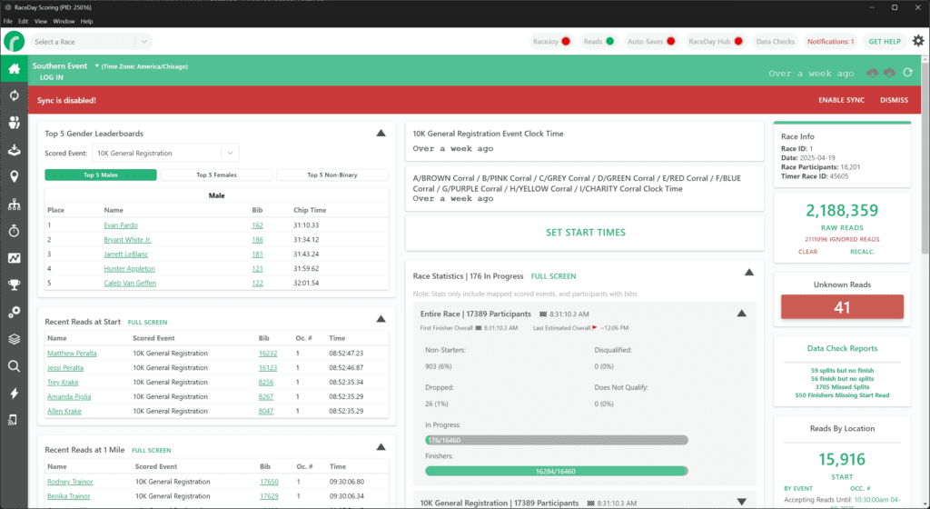Select the Top 5 Females tab
The image size is (930, 509).
click(216, 175)
